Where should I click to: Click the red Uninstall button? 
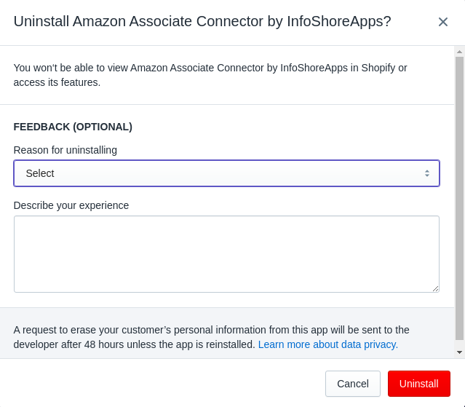pos(419,384)
